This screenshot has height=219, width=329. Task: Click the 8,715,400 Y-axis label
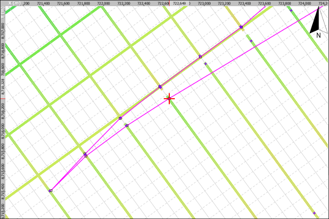[x=3, y=192]
